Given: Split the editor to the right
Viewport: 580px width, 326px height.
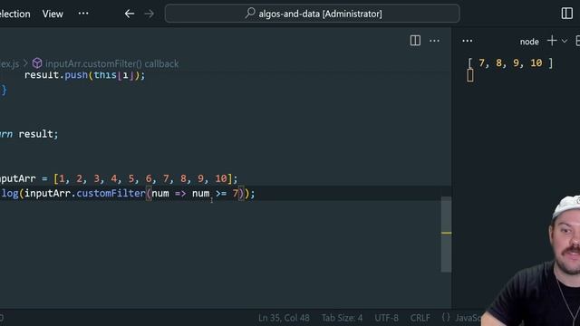Looking at the screenshot, I should tap(415, 41).
